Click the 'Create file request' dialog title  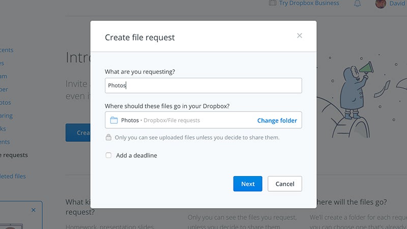[x=139, y=37]
